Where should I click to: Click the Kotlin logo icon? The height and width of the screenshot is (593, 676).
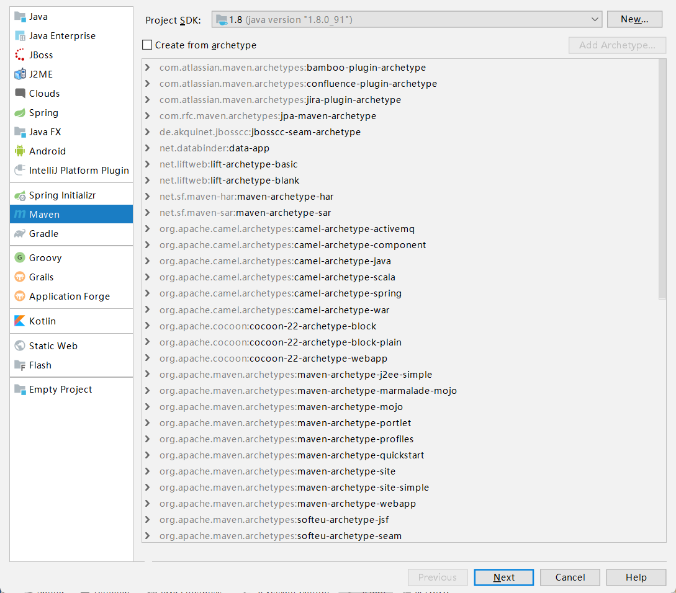[x=20, y=321]
